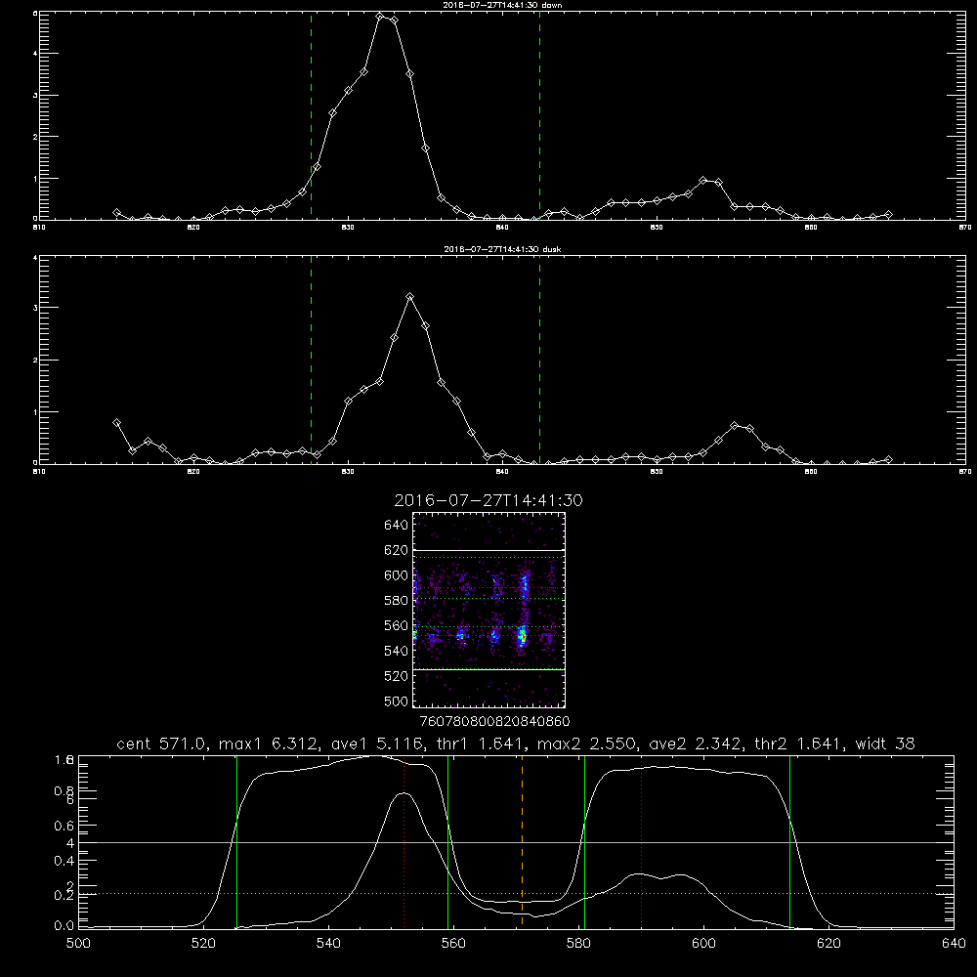
Task: Click the upper white solid line in spectrogram
Action: tap(488, 550)
